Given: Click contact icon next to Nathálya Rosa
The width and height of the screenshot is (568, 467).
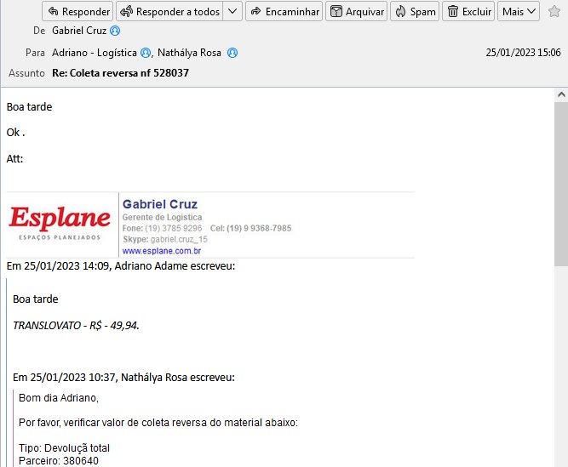Looking at the screenshot, I should click(x=232, y=53).
